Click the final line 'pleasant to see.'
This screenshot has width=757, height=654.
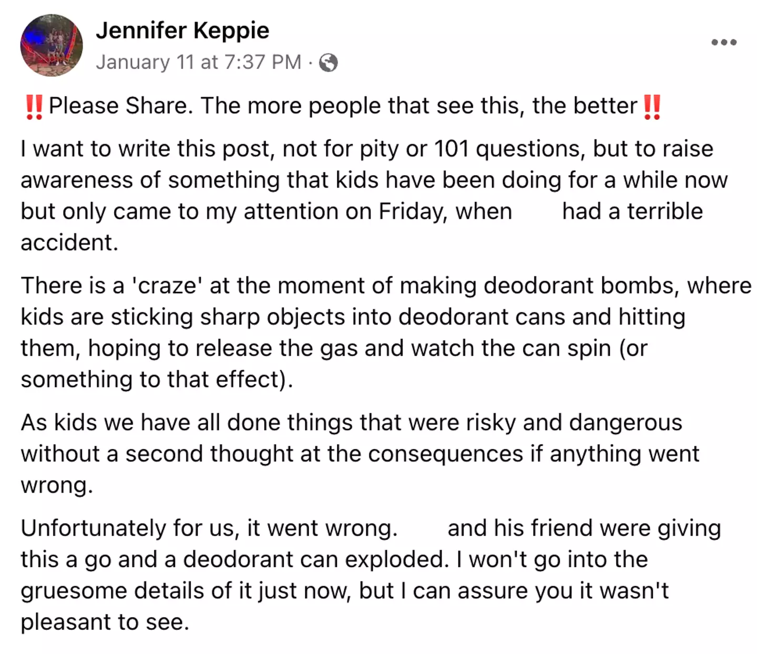pos(105,622)
